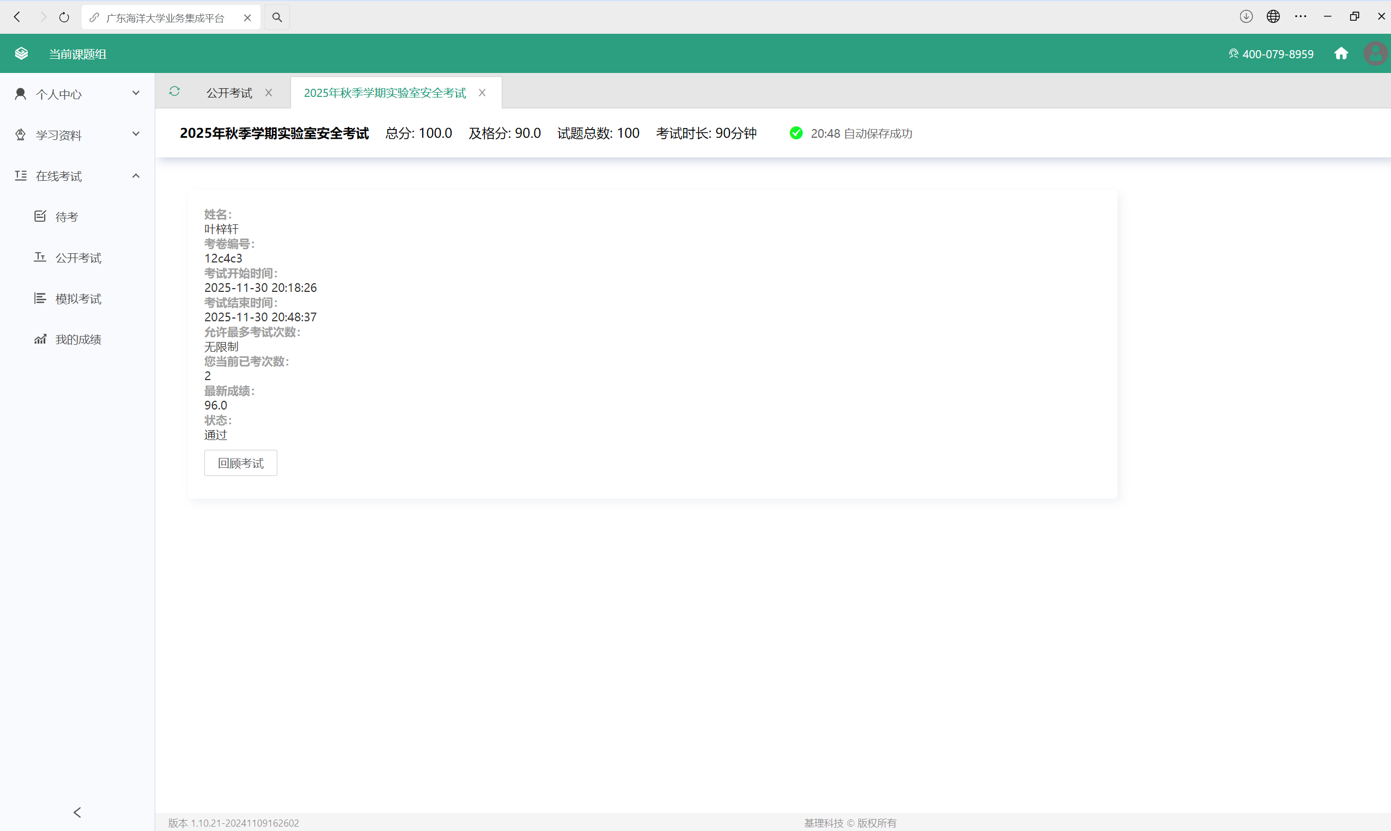This screenshot has width=1391, height=831.
Task: Click the home icon in the green header
Action: point(1341,53)
